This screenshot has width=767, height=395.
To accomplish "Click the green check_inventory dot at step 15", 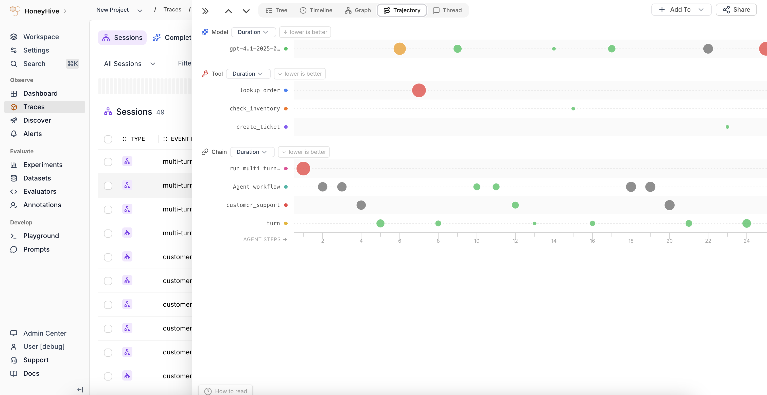I will tap(573, 109).
